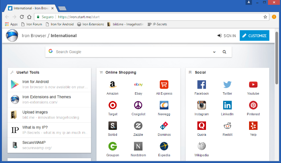Open the Quora Q icon
This screenshot has width=281, height=163.
coord(202,126)
